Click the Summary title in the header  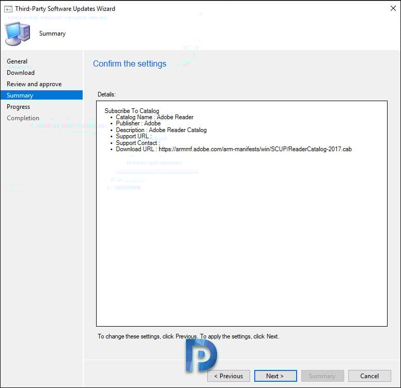click(x=52, y=34)
